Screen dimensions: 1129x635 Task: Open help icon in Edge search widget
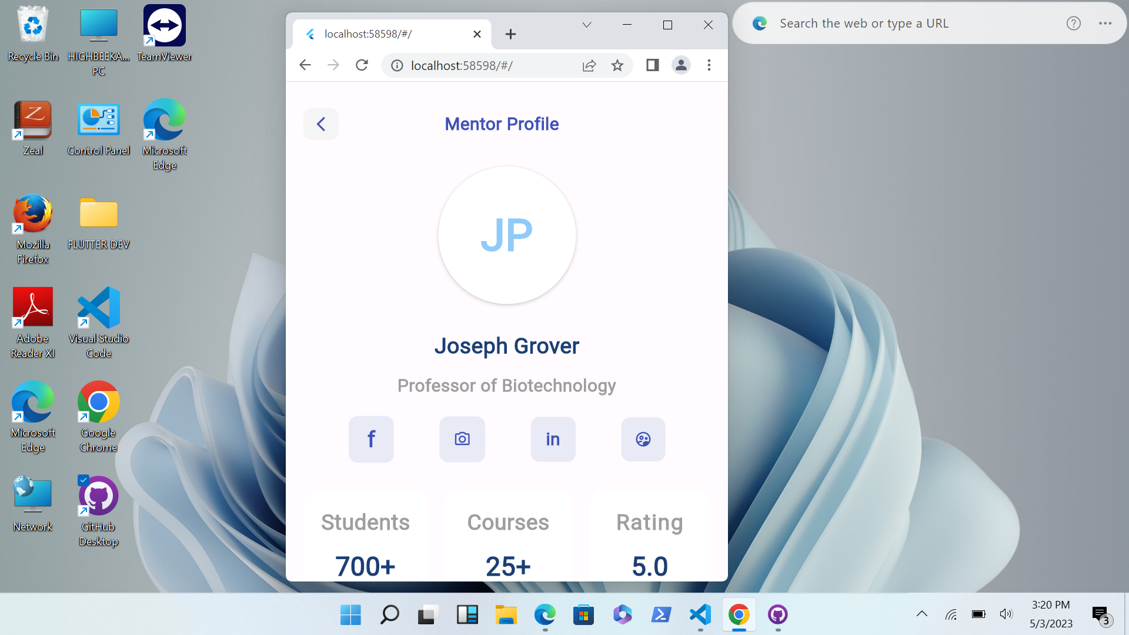(x=1074, y=24)
